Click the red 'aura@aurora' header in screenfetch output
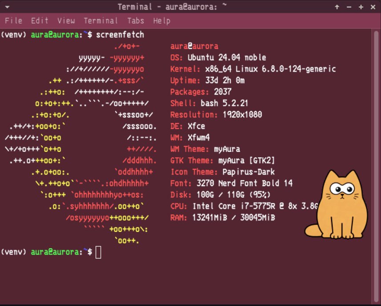Screen dimensions: 381x306 point(194,46)
